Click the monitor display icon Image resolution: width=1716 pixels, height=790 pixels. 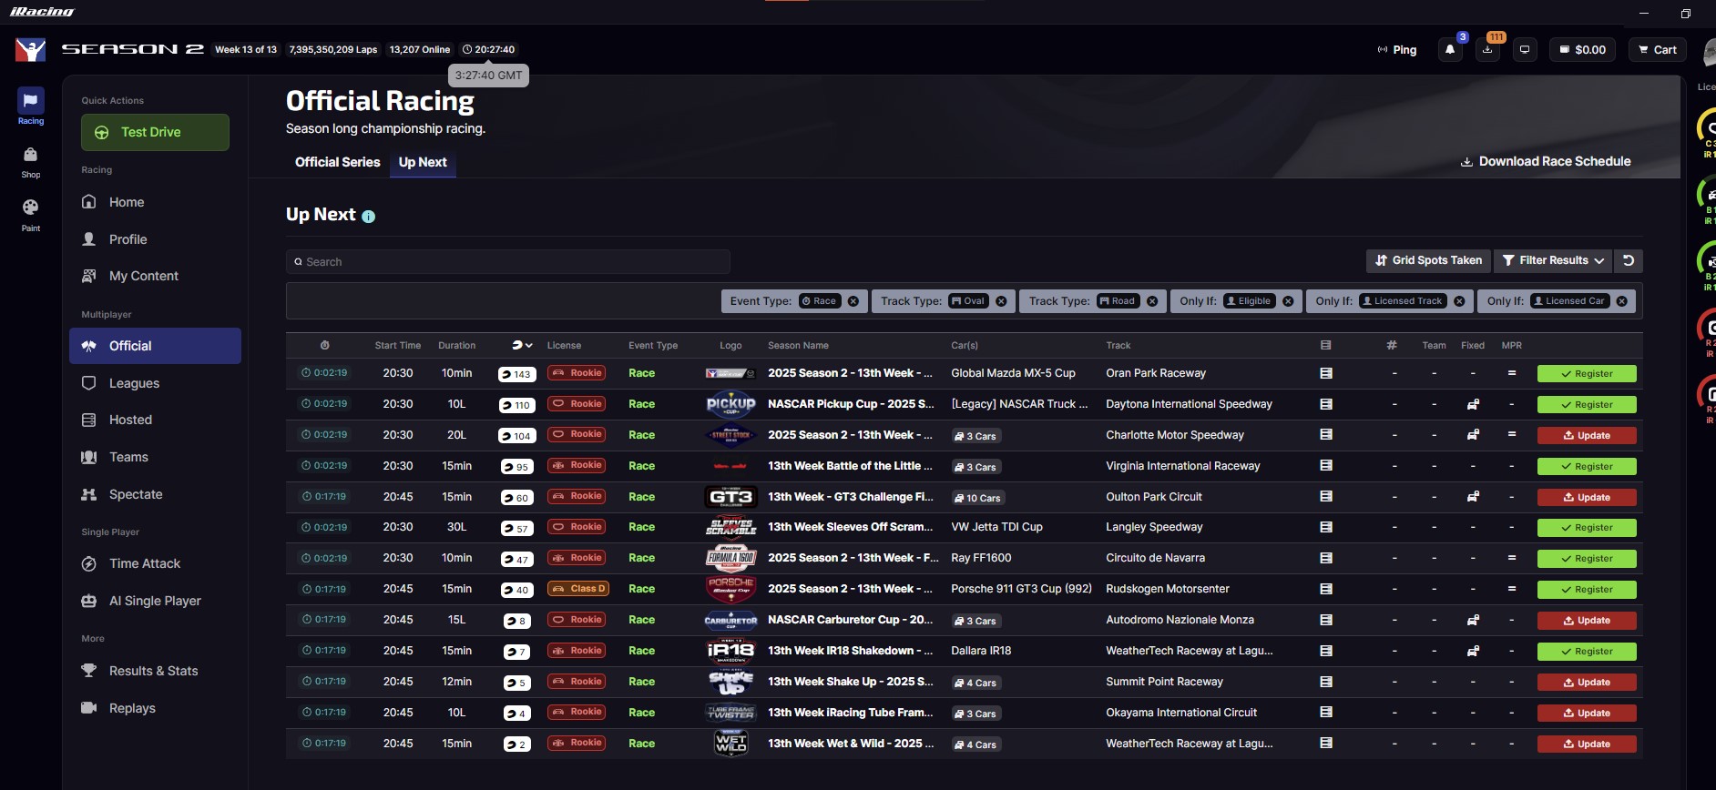(x=1525, y=50)
